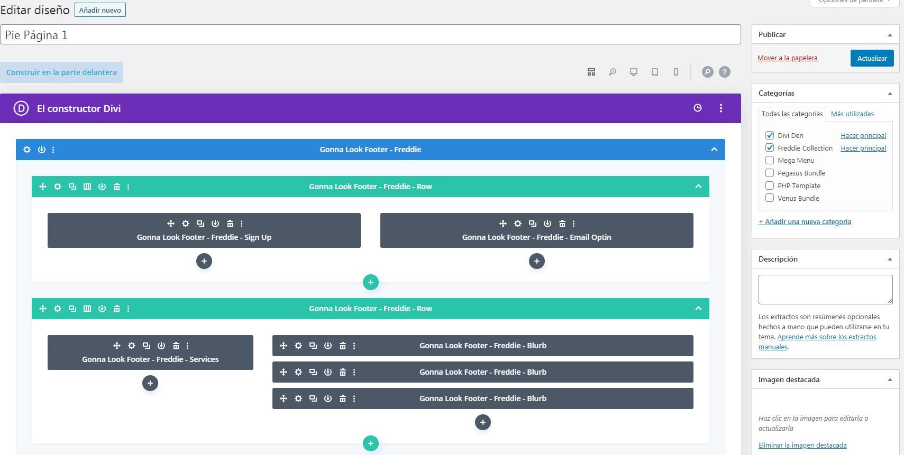Collapse the Gonna Look Footer - Freddie section

coord(714,150)
